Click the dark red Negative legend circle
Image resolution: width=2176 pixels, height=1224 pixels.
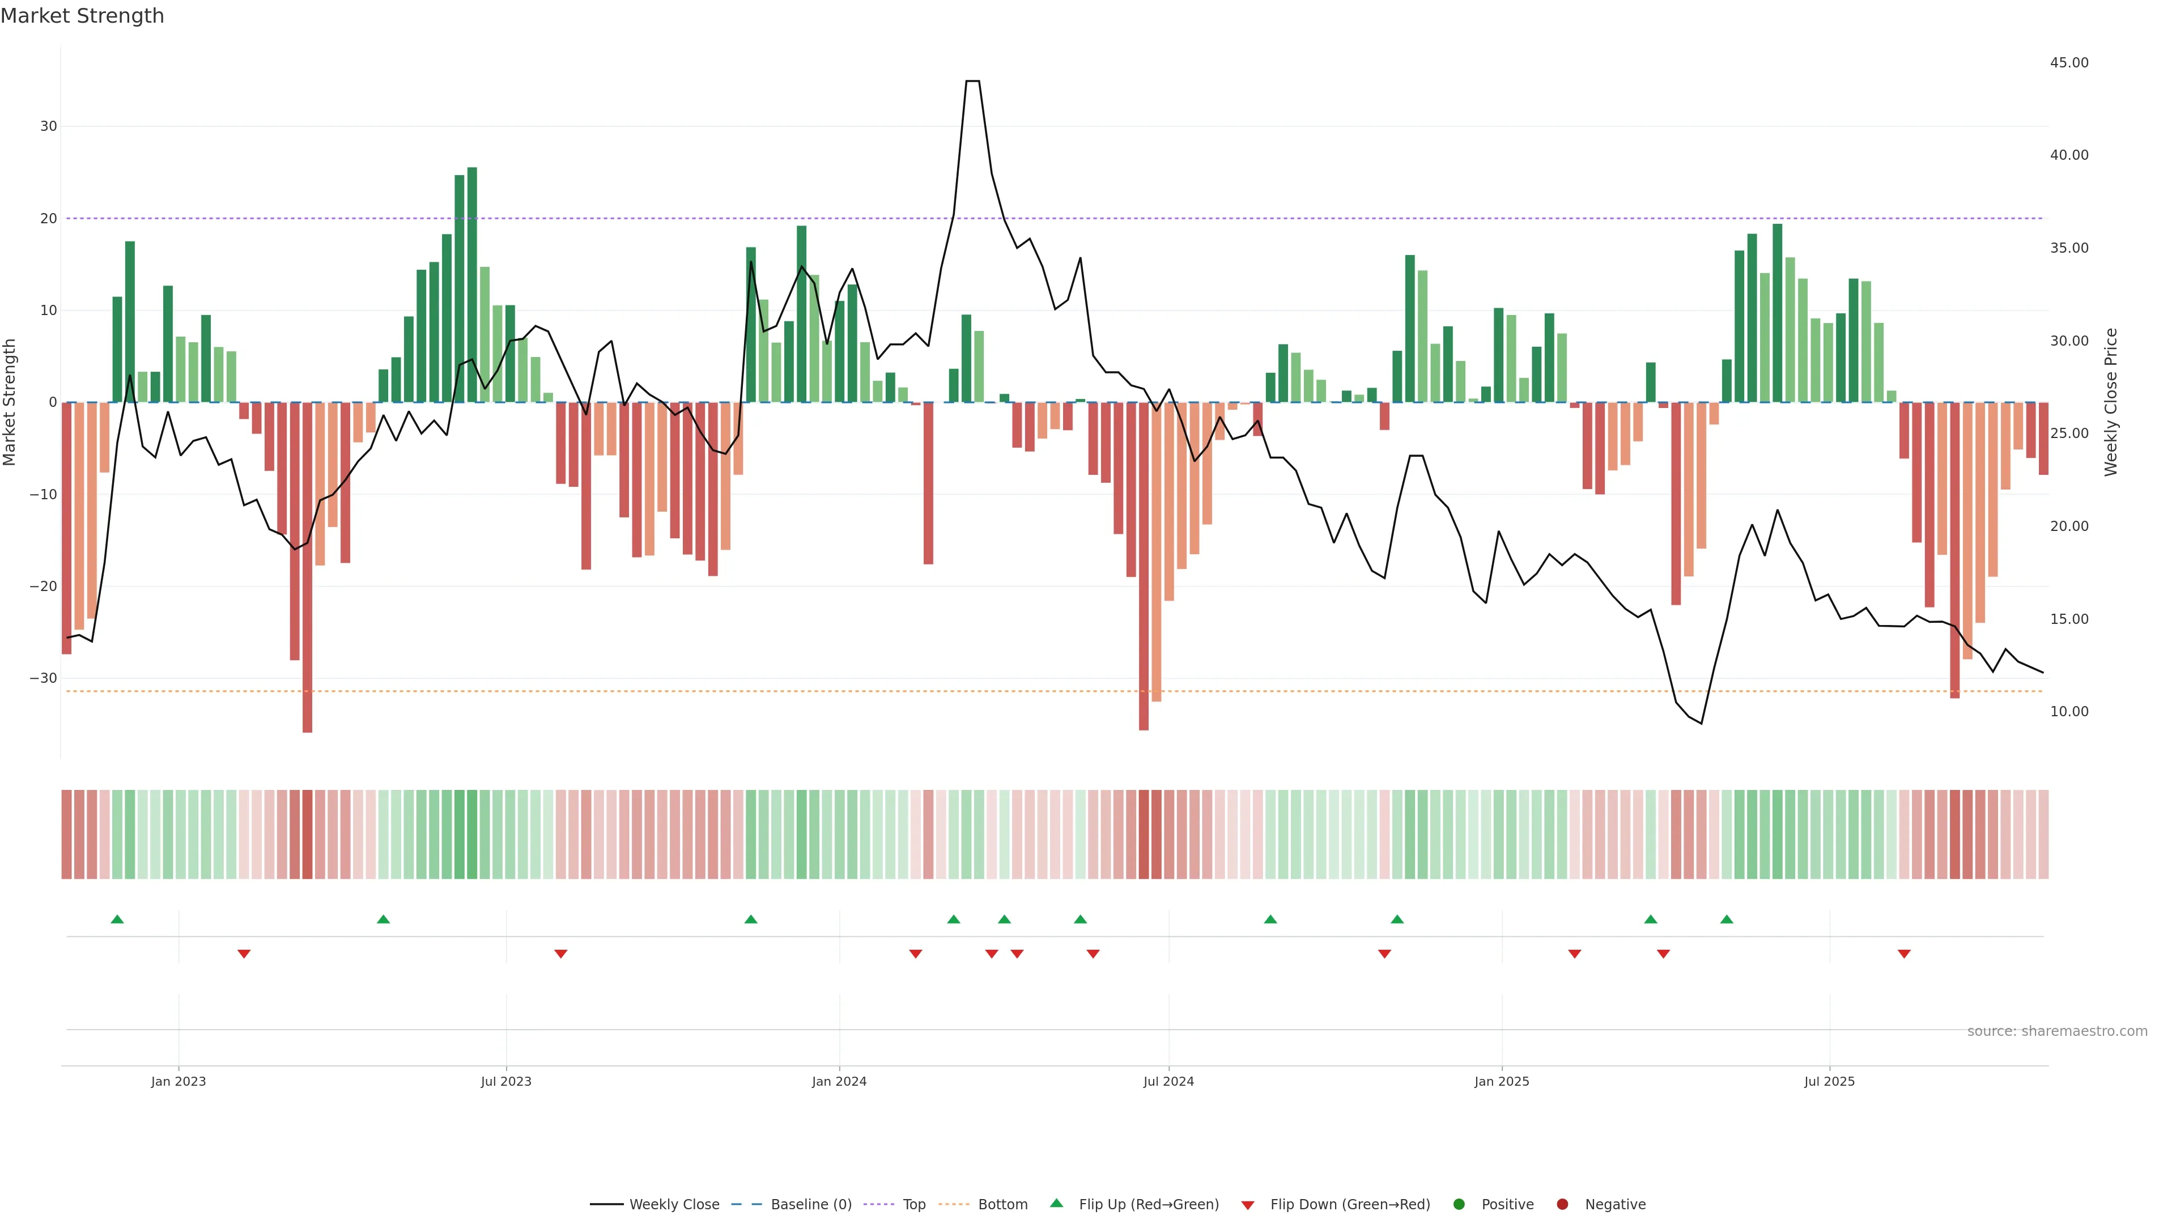pyautogui.click(x=1562, y=1204)
